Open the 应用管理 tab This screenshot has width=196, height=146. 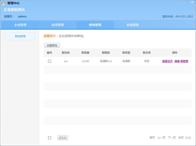click(x=58, y=25)
